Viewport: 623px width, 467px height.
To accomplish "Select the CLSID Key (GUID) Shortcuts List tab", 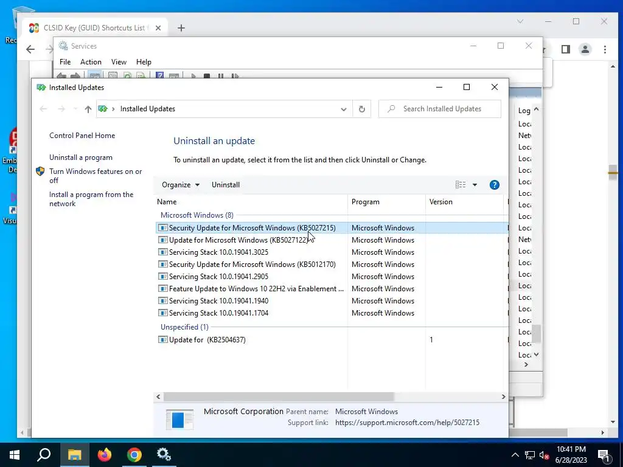I will coord(94,28).
